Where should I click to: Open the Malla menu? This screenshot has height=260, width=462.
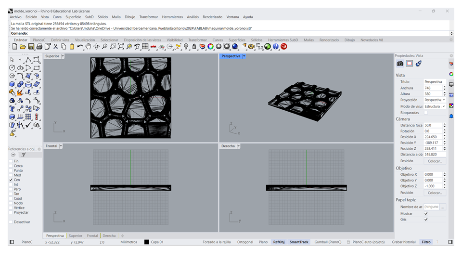coord(116,17)
